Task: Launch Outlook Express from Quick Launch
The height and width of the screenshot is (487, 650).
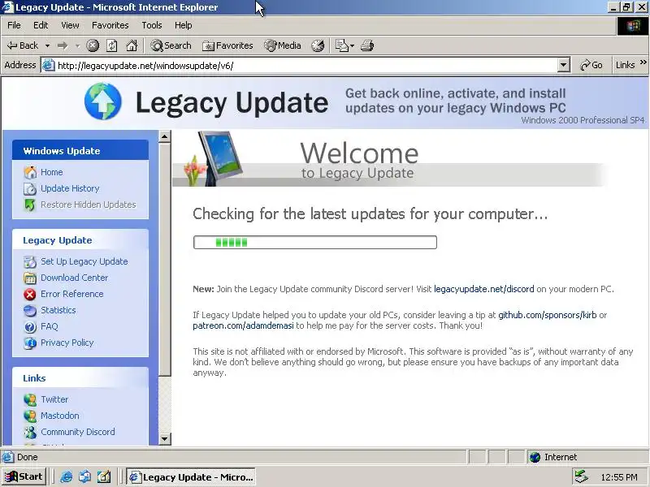Action: point(85,477)
